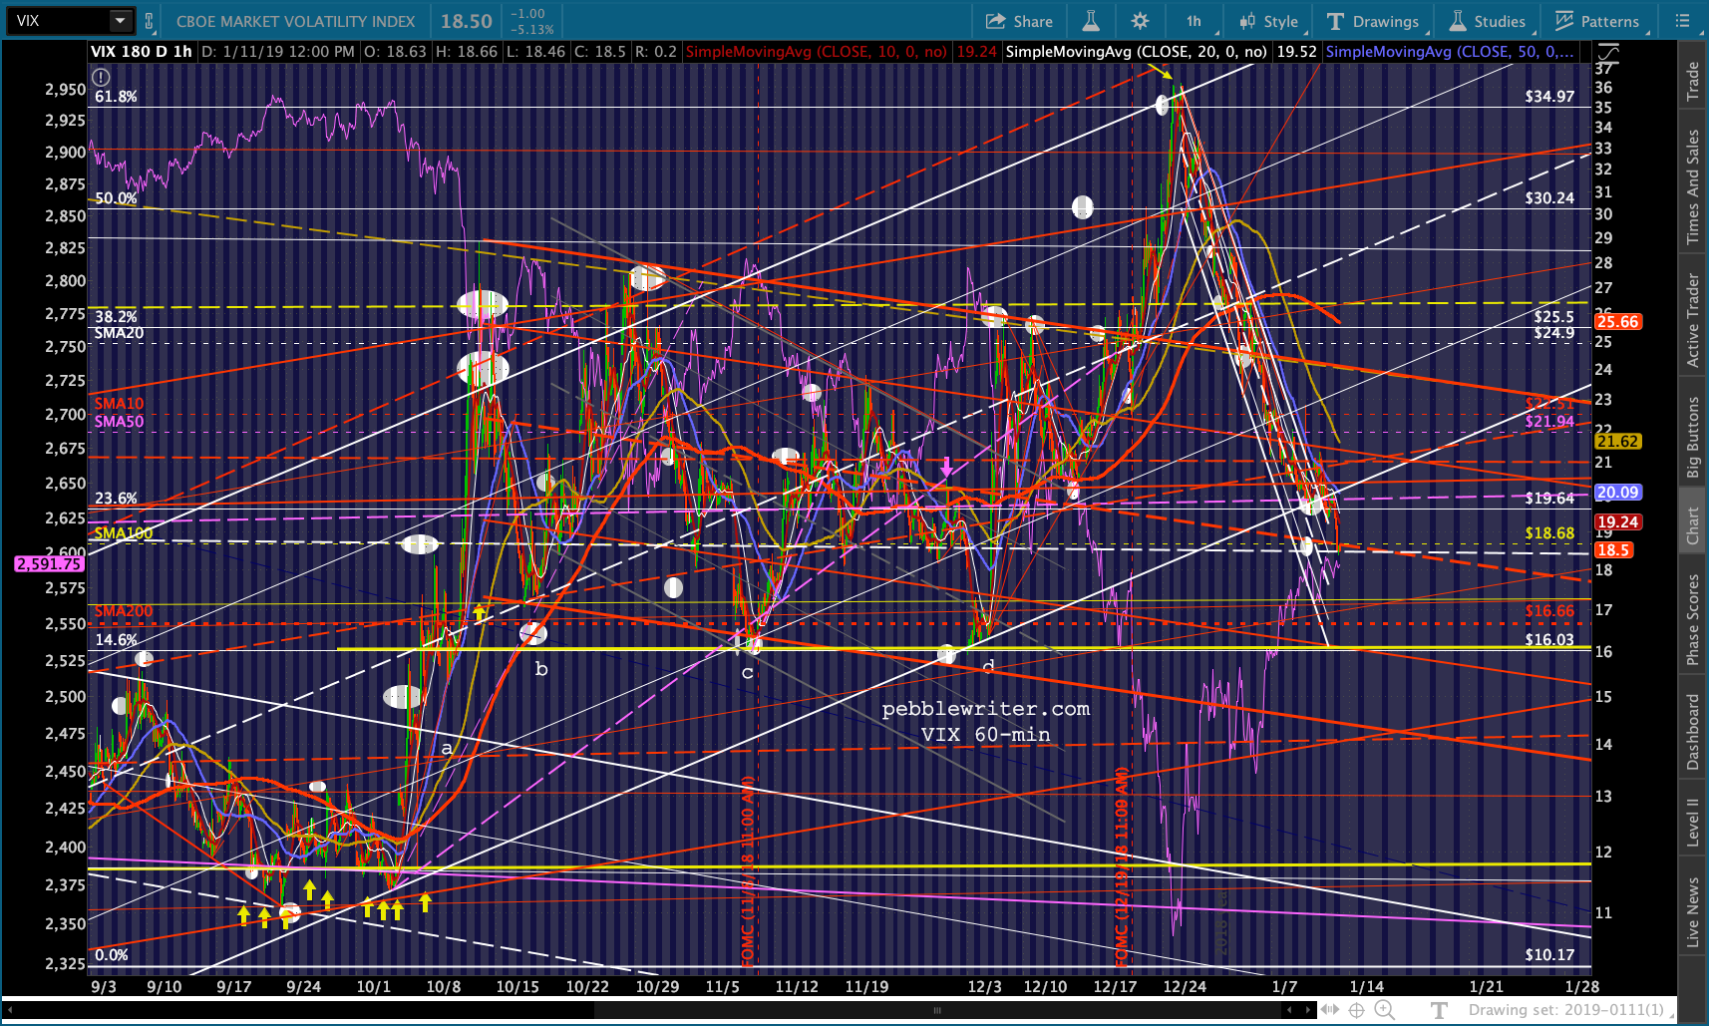1709x1026 pixels.
Task: Toggle the Times And Sales side tab
Action: [x=1692, y=187]
